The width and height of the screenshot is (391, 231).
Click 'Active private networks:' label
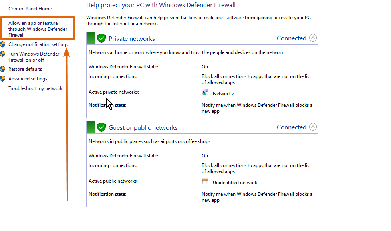coord(114,92)
